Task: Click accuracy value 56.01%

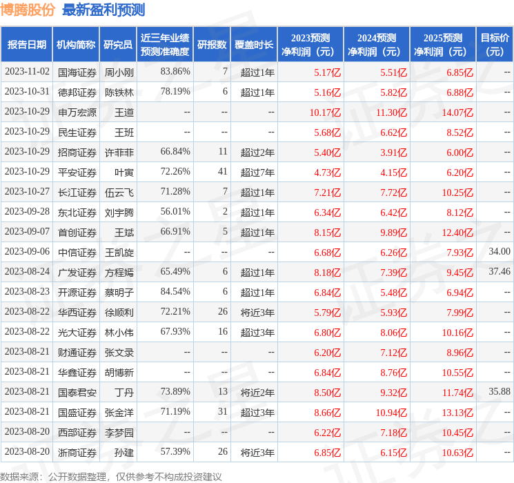Action: (x=175, y=212)
